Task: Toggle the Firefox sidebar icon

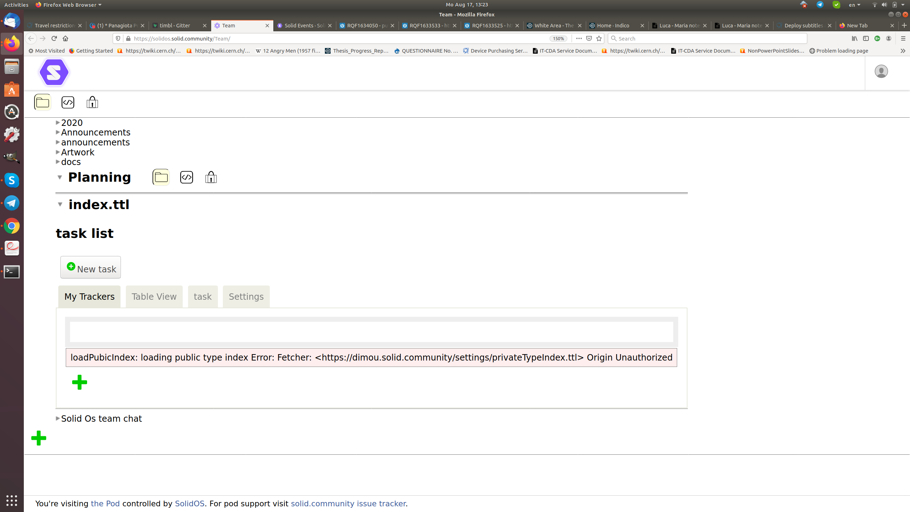Action: (866, 38)
